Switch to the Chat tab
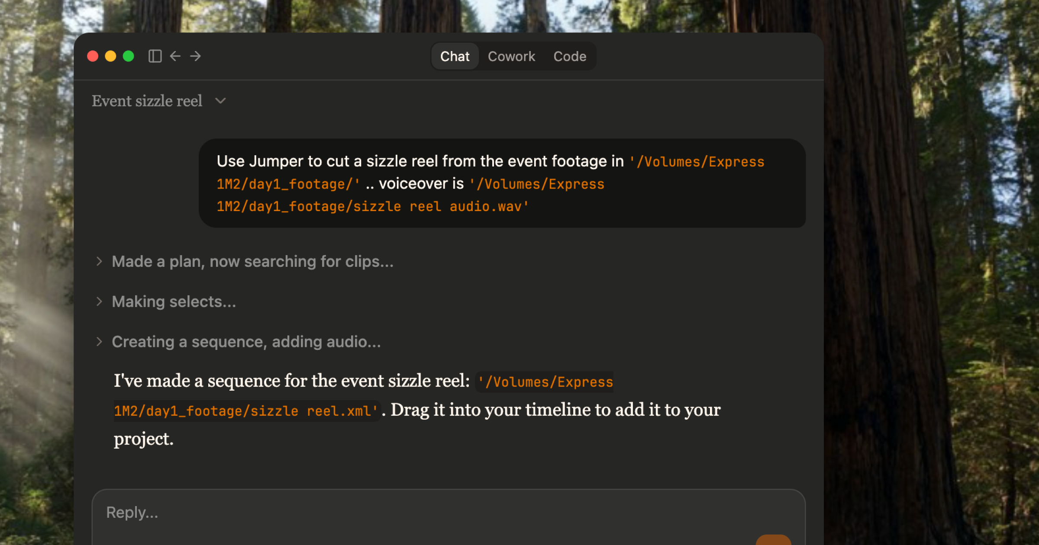The image size is (1039, 545). pos(455,56)
